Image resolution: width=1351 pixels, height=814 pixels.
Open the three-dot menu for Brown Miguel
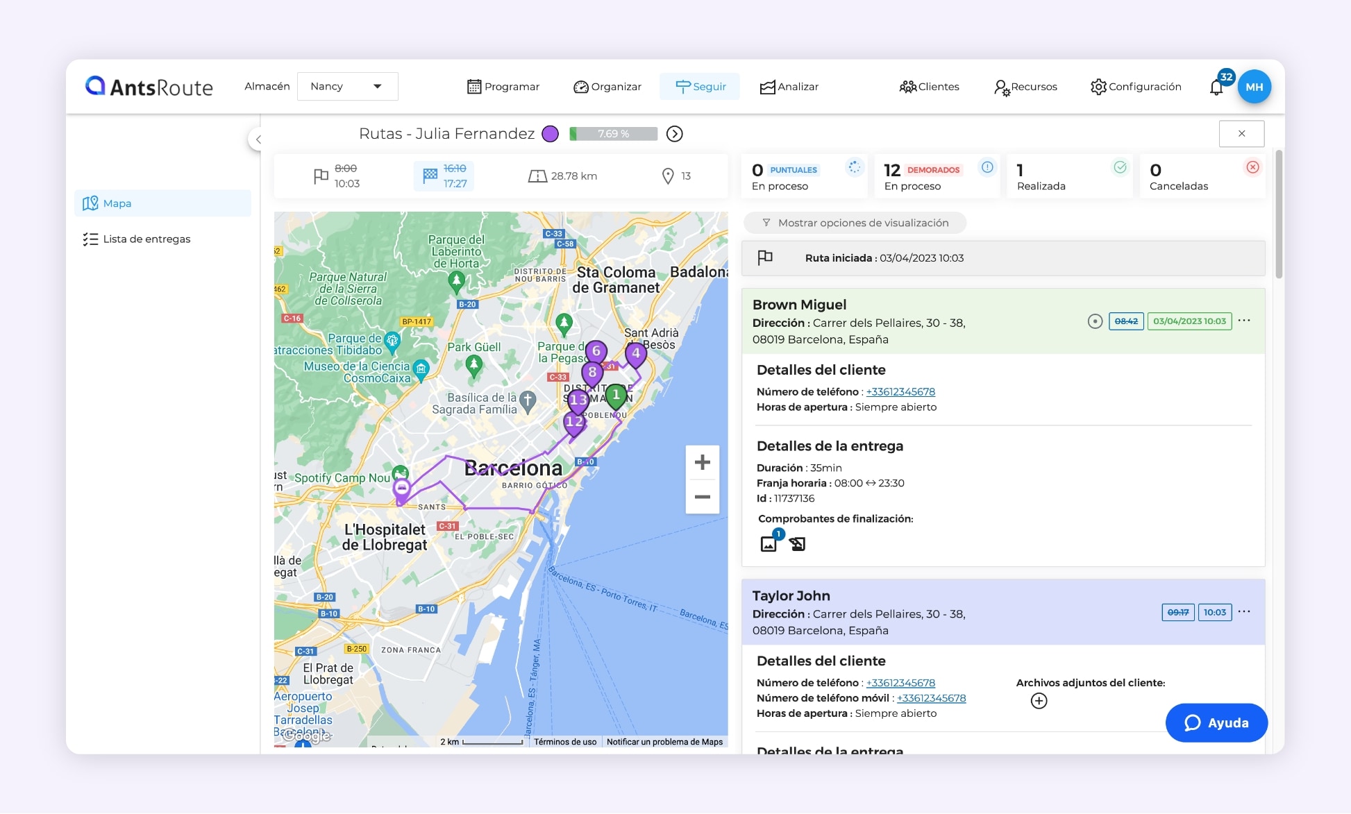pos(1244,321)
